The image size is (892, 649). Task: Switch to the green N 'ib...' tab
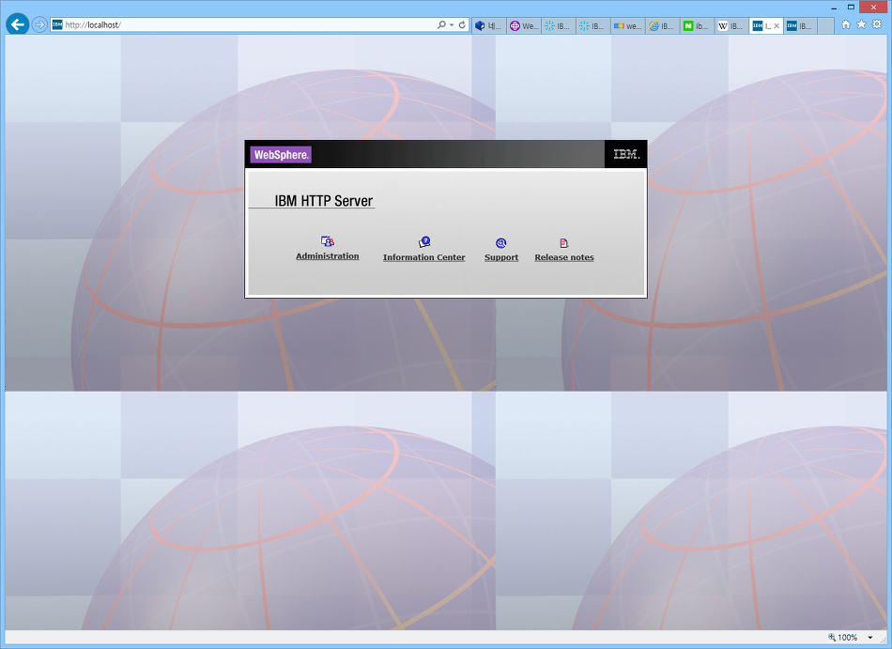pyautogui.click(x=698, y=25)
